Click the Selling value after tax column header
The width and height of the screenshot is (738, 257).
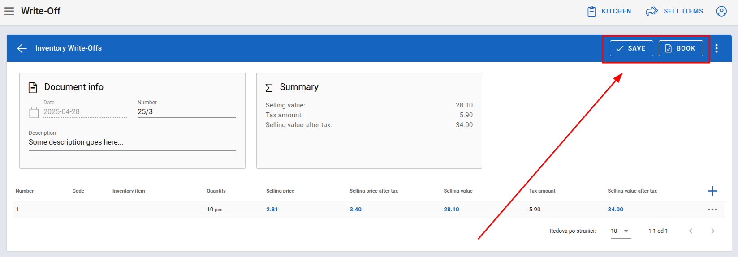[632, 191]
